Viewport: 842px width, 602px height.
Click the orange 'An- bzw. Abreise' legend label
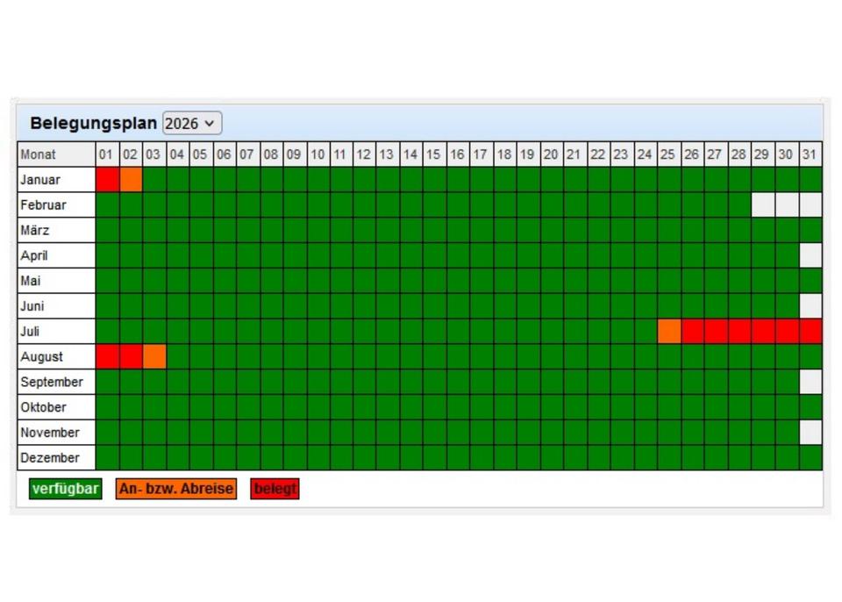pos(176,490)
